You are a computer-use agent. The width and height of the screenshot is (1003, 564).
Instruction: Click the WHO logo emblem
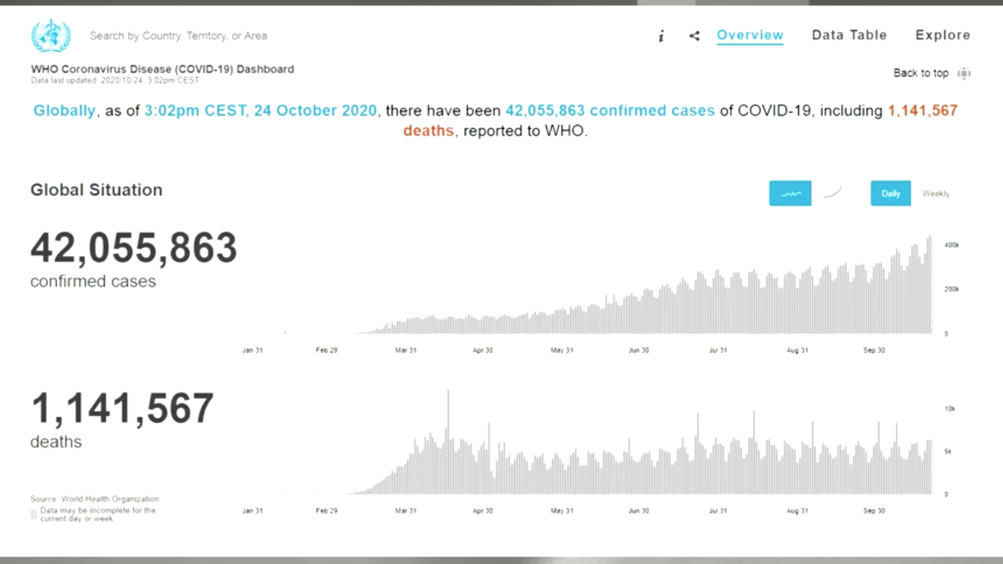coord(51,35)
